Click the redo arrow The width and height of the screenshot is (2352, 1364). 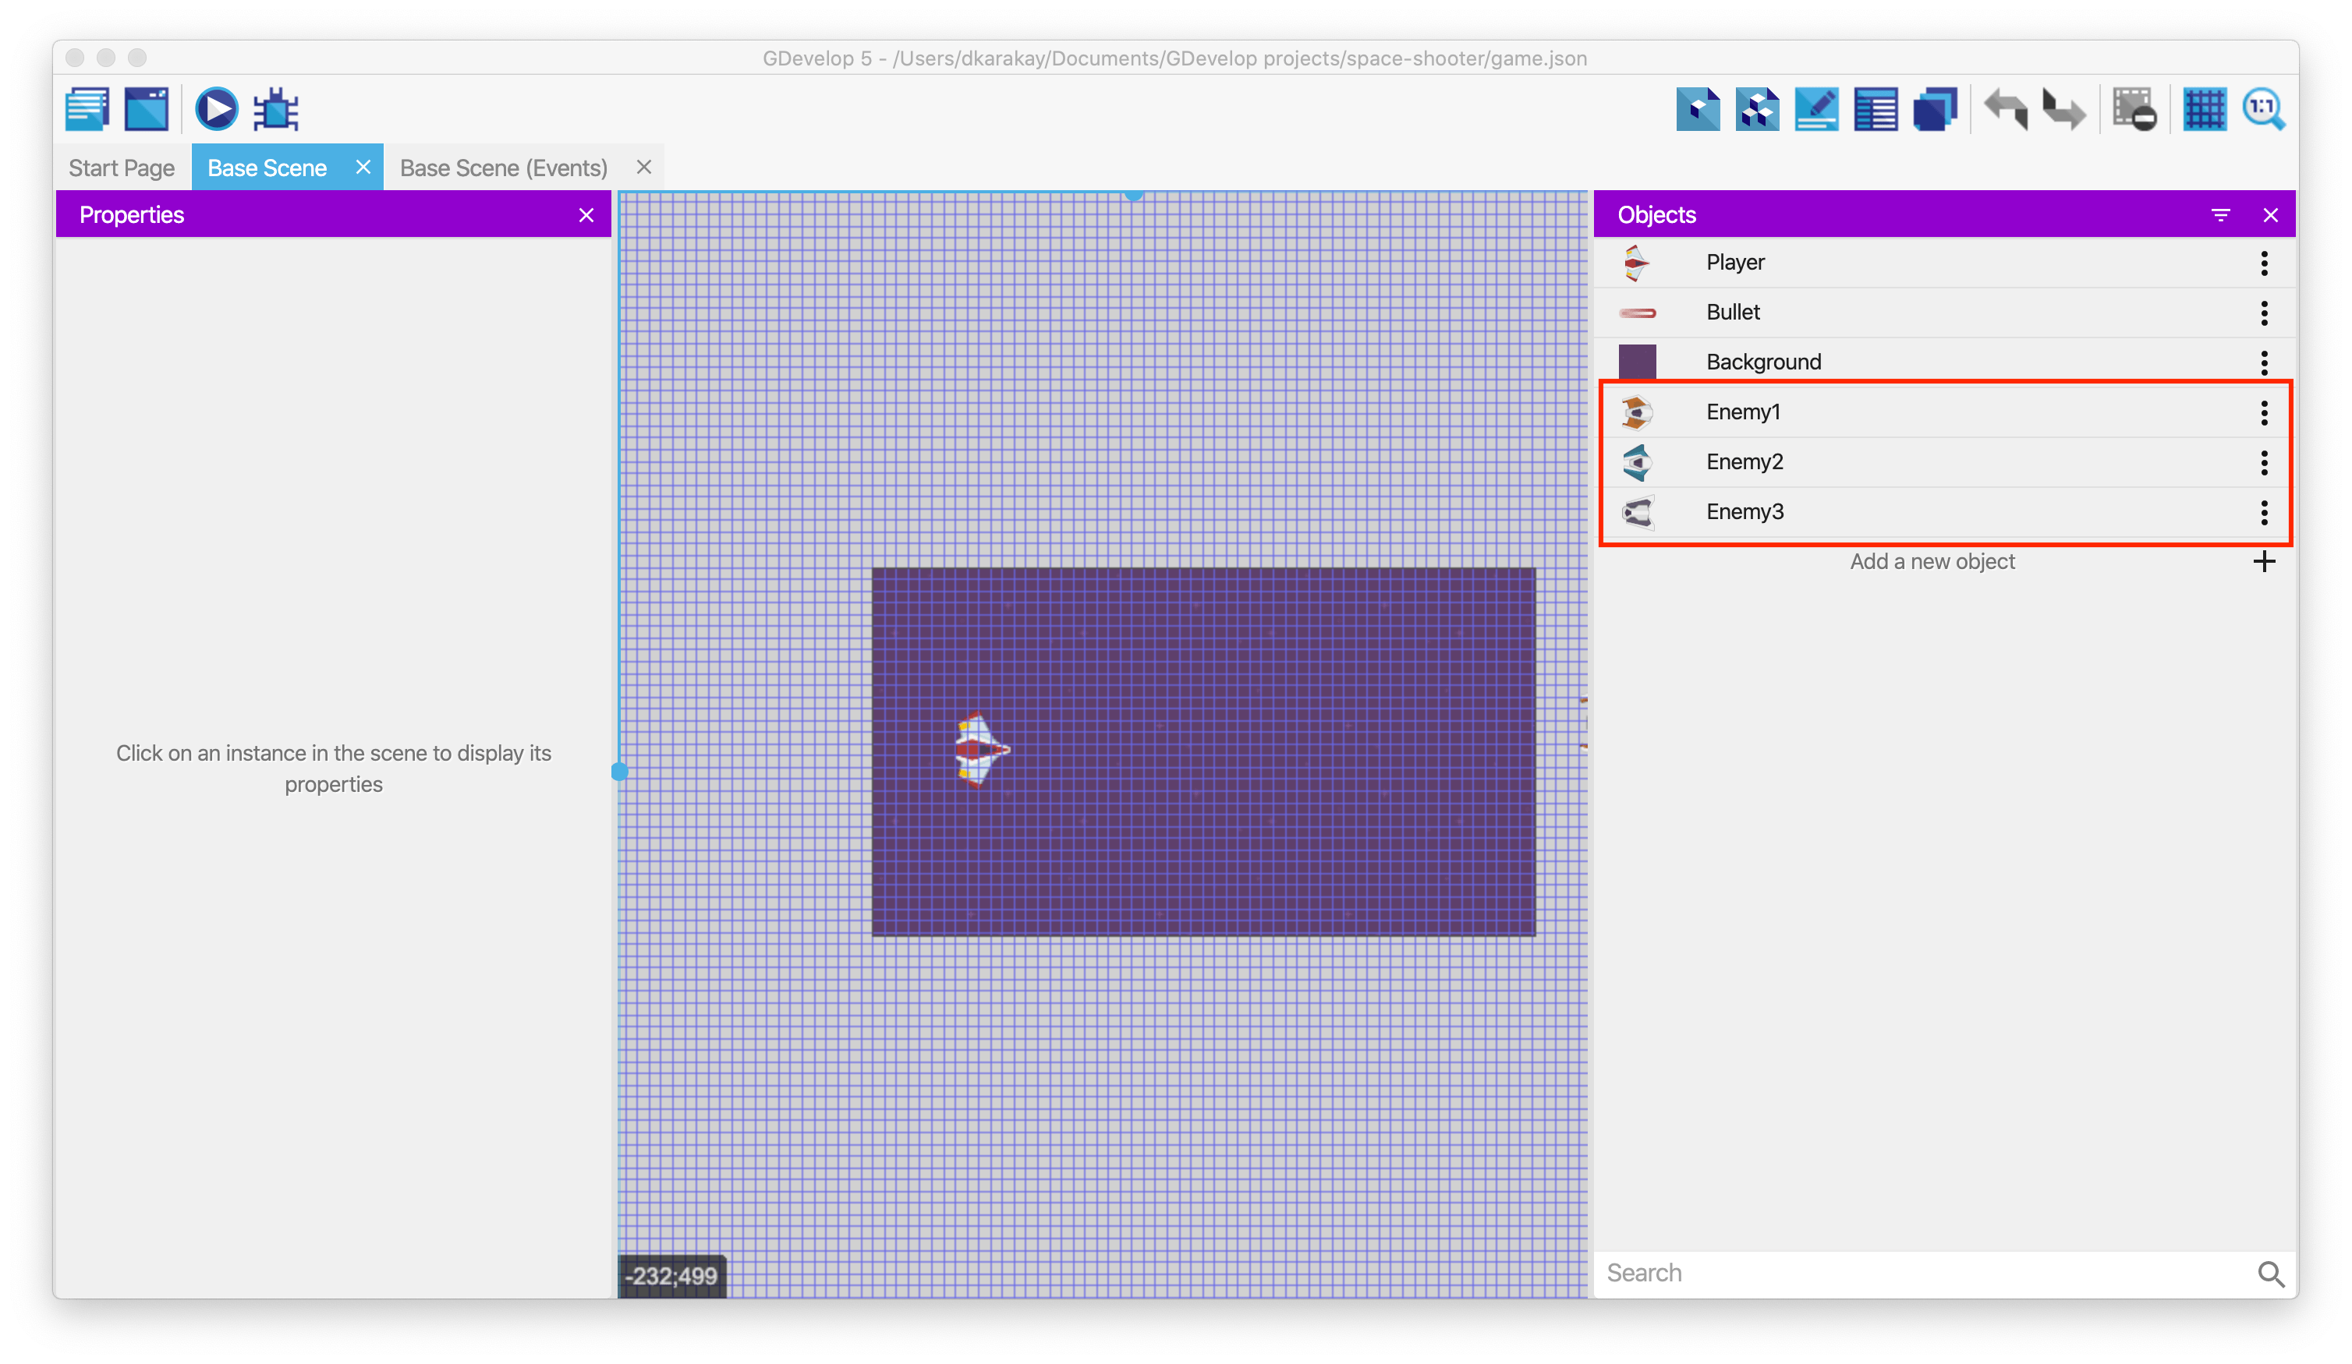(x=2063, y=109)
